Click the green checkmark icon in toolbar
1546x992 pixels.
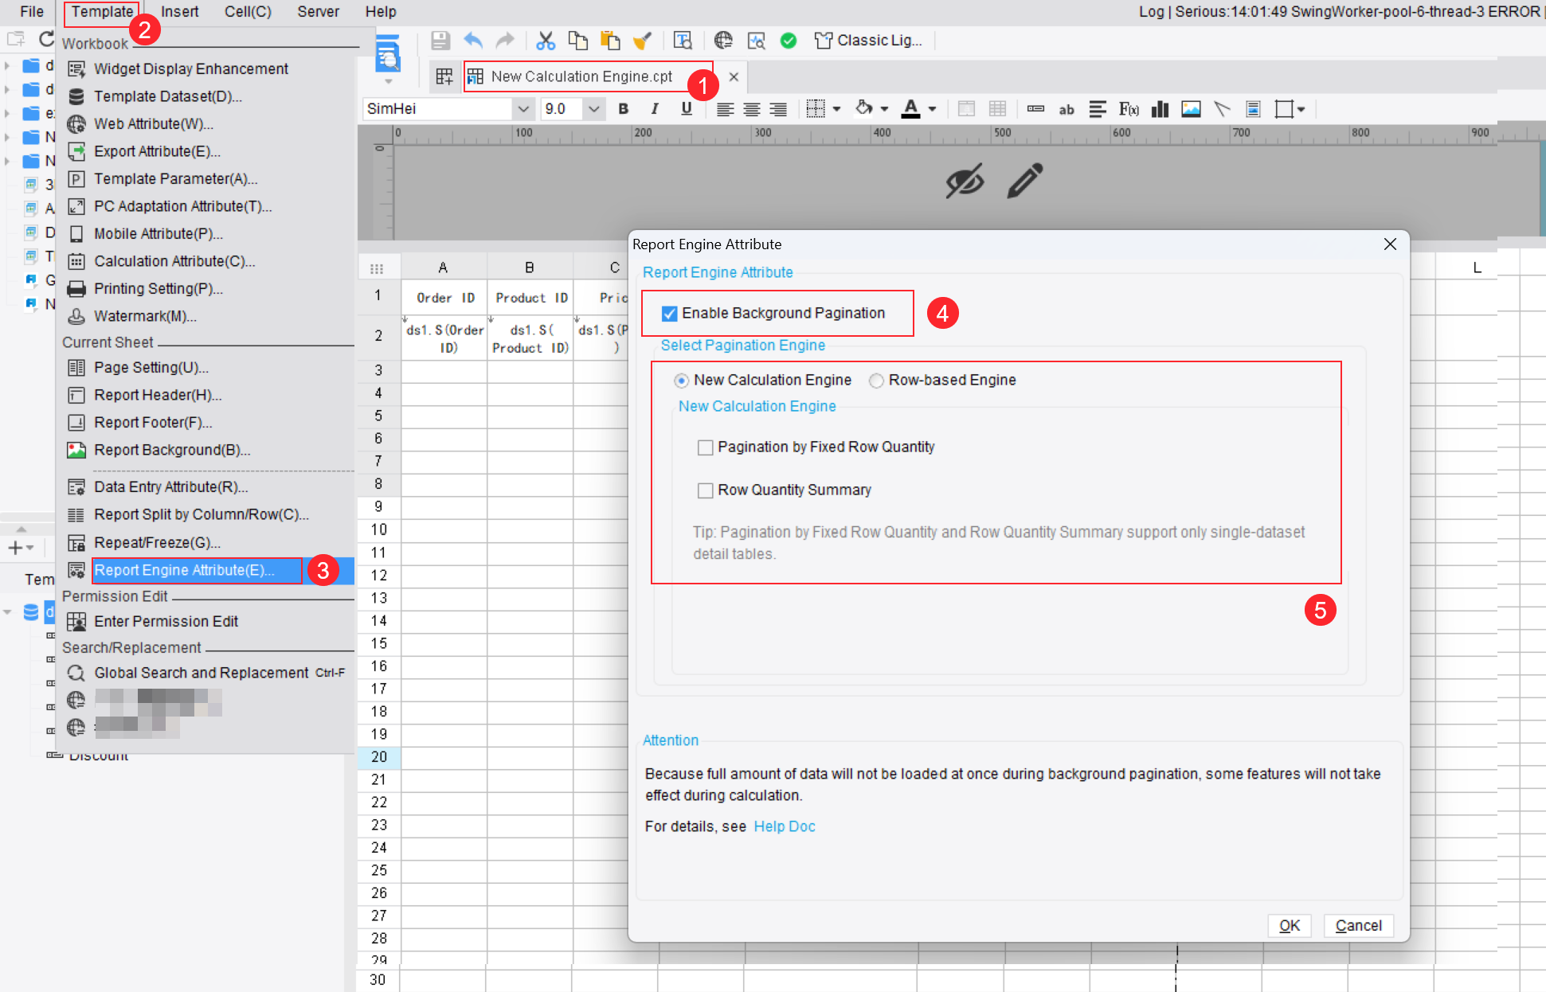click(x=789, y=41)
